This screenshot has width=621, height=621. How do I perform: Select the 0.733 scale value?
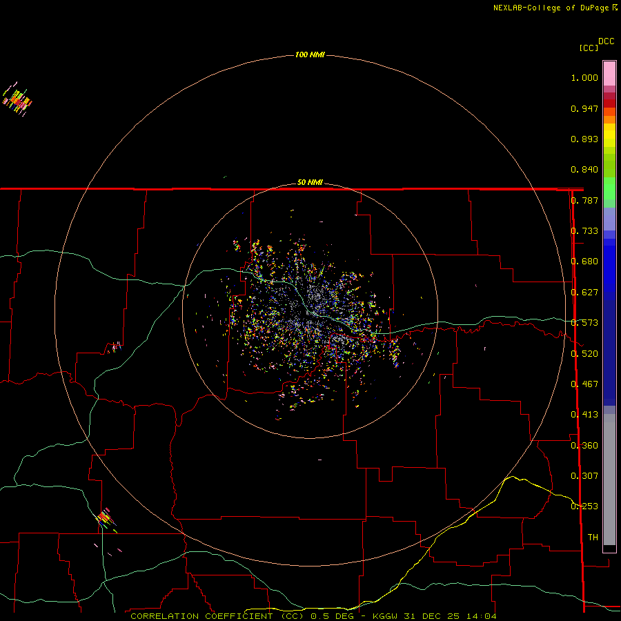pos(584,231)
